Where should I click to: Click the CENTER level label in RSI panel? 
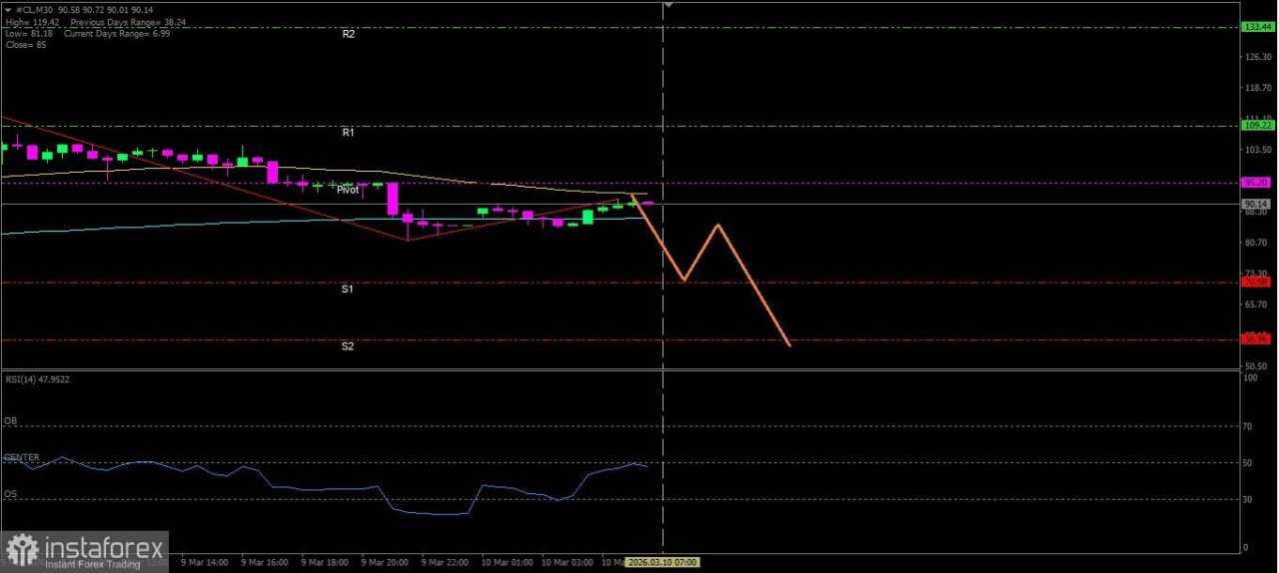22,457
